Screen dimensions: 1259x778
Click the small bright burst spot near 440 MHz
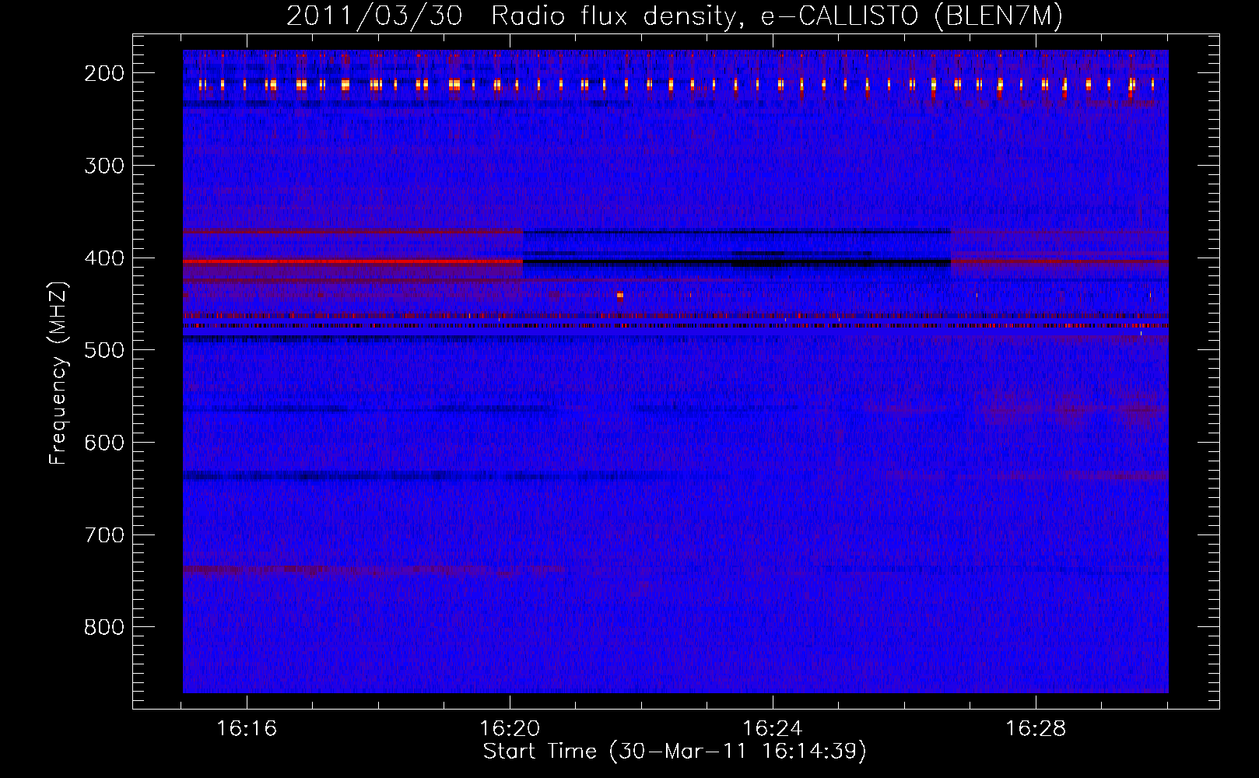tap(620, 296)
